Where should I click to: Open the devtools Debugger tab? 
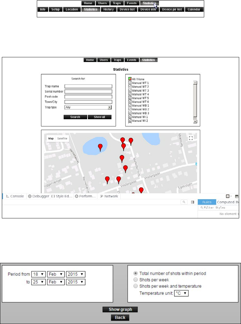39,196
